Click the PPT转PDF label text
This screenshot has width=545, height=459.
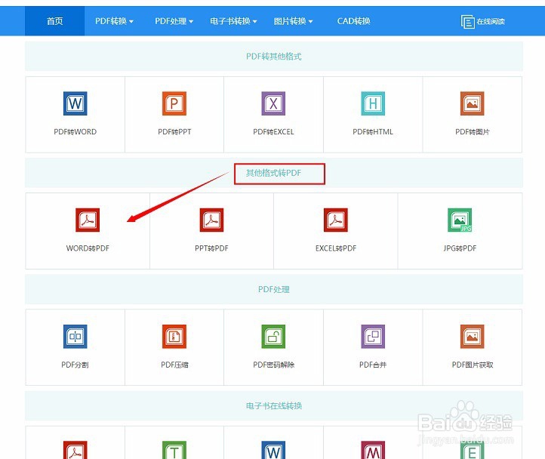pos(211,248)
